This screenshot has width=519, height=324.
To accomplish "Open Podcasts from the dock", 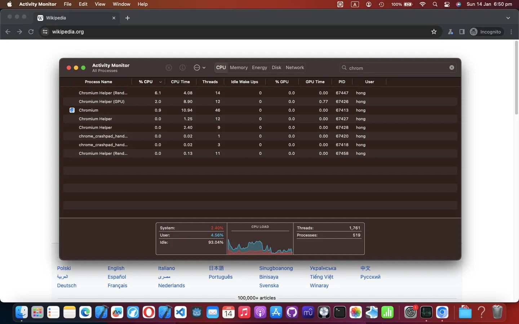I will [x=260, y=312].
